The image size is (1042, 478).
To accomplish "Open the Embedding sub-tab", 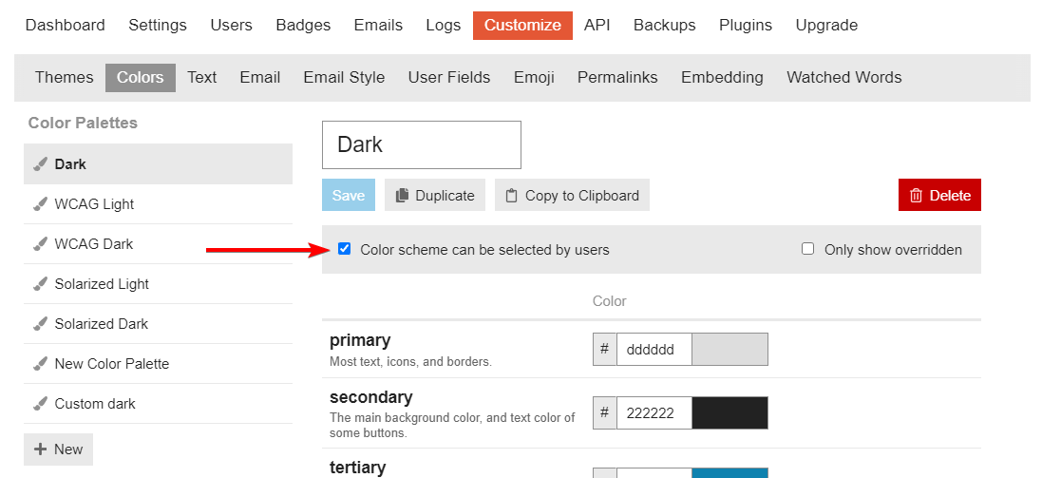I will pyautogui.click(x=722, y=78).
